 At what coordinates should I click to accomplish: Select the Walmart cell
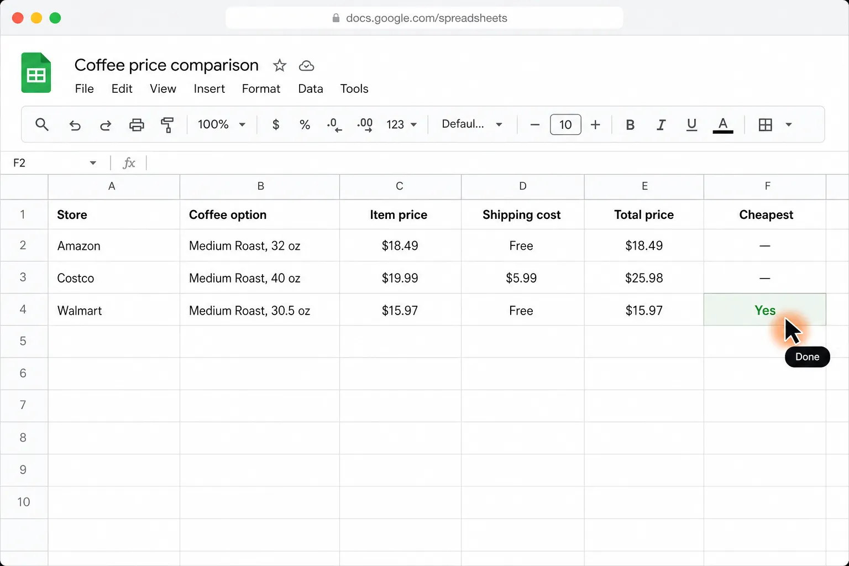point(114,310)
